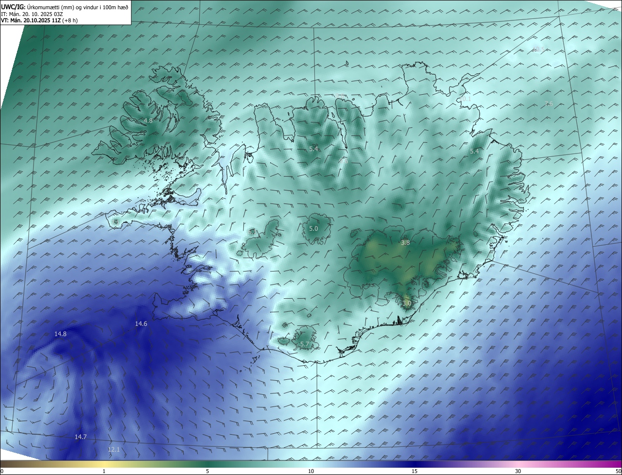The width and height of the screenshot is (622, 475).
Task: Click the 14.8 value over the sea
Action: (61, 334)
